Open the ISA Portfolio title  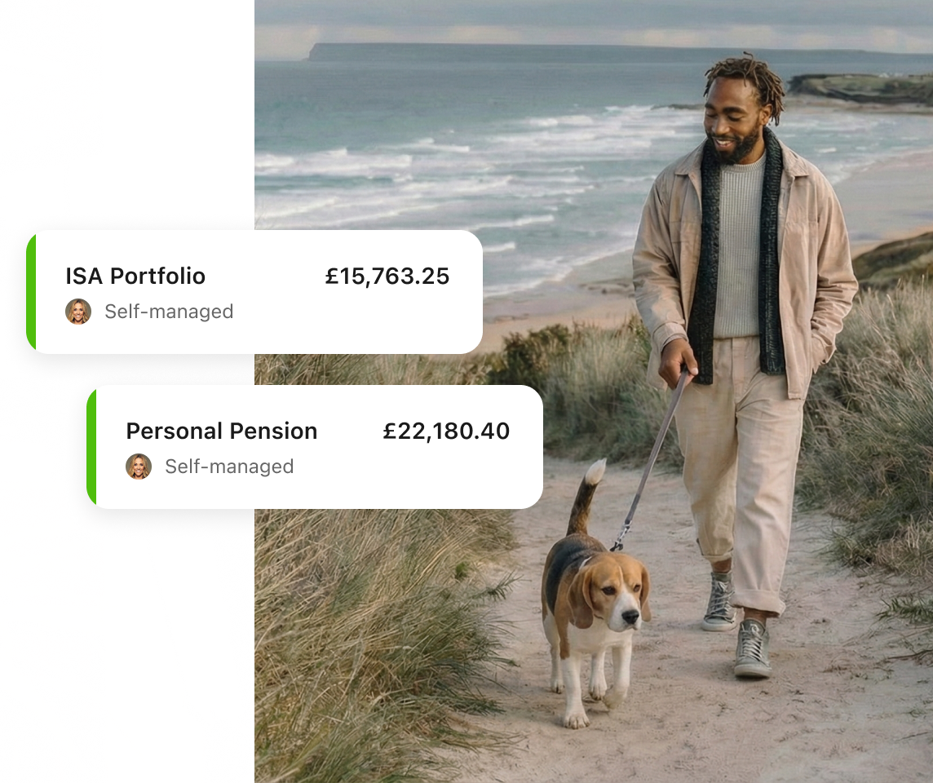point(135,276)
